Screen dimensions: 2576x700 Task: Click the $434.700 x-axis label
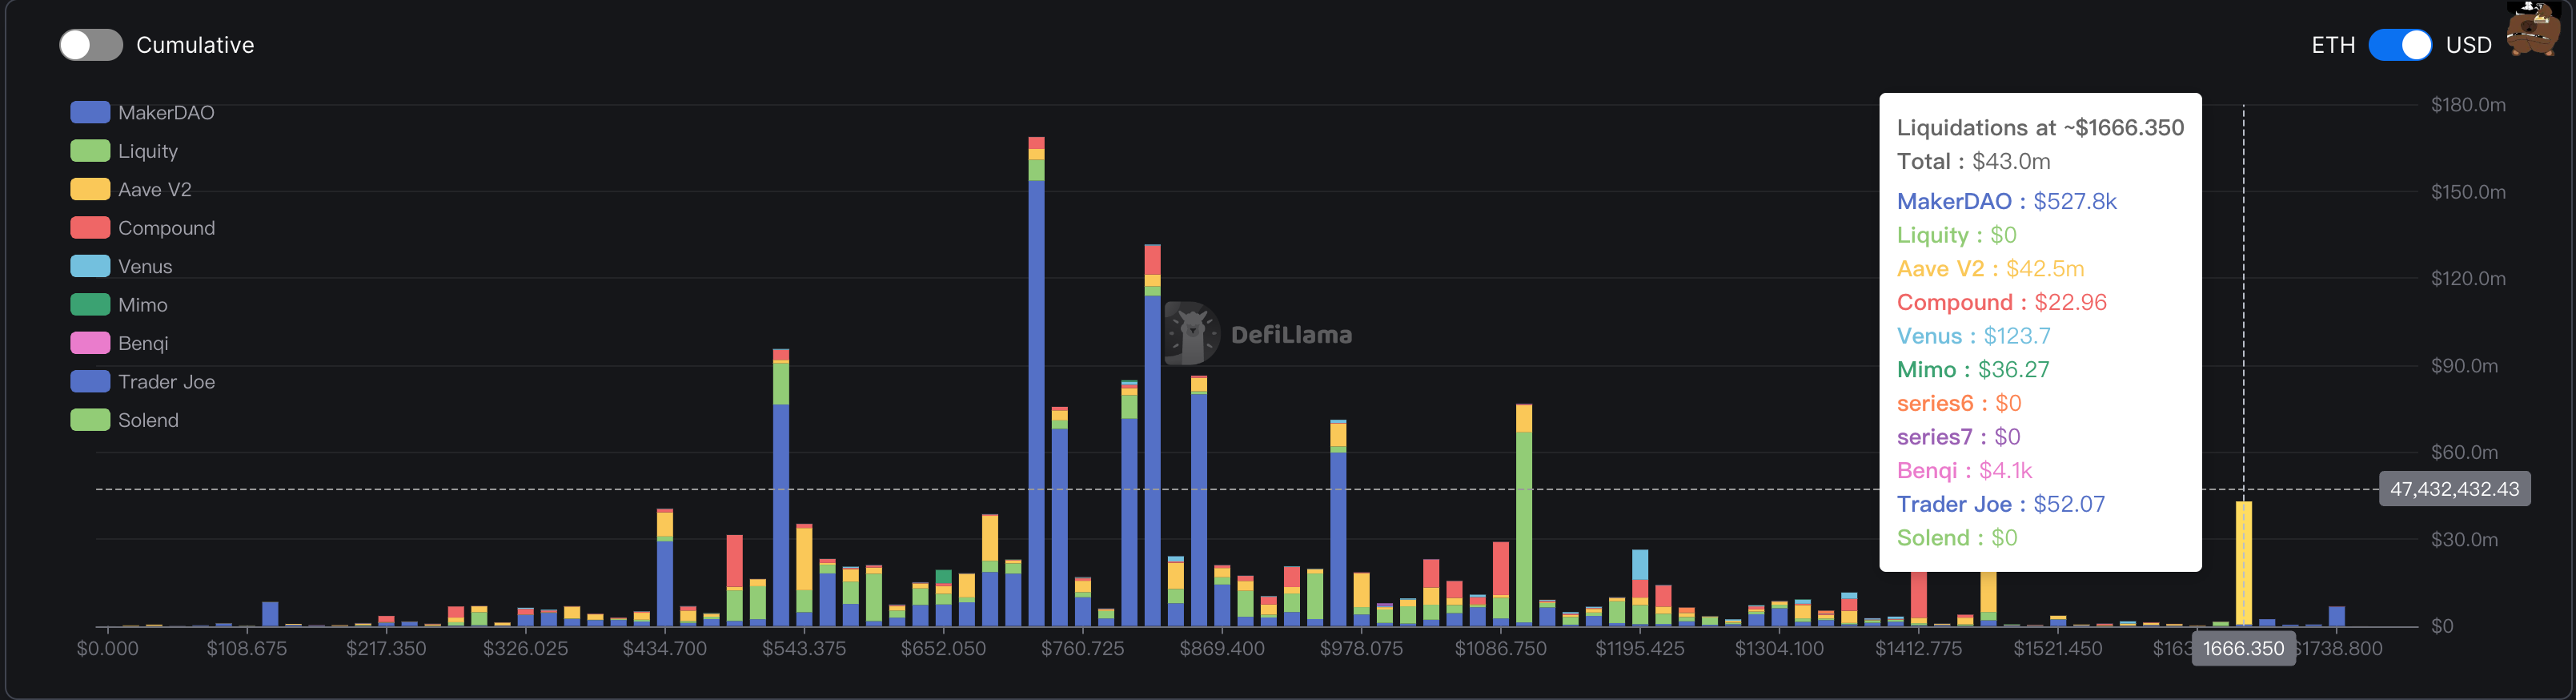tap(665, 649)
